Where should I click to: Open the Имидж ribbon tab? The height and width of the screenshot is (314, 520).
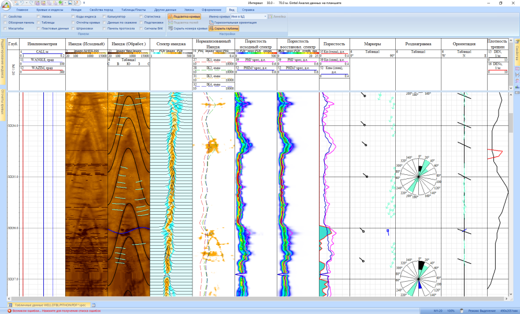(76, 10)
